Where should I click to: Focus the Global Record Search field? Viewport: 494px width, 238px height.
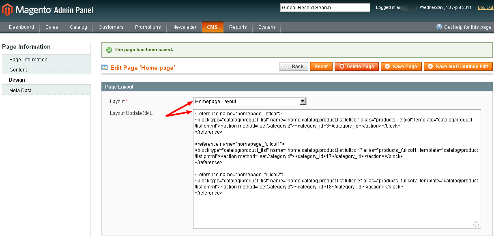[x=325, y=8]
